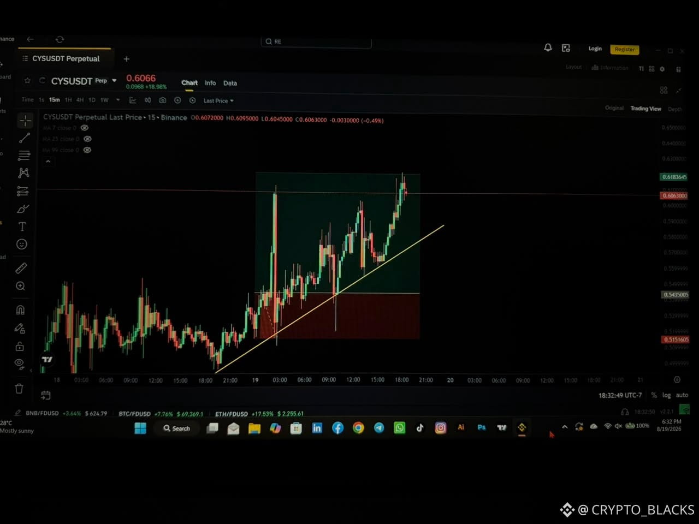Screen dimensions: 699x524
Task: Toggle stay in drawing mode
Action: click(x=20, y=328)
